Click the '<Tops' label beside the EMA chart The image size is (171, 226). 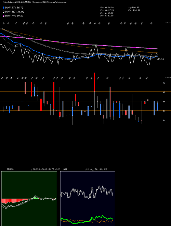(168, 23)
